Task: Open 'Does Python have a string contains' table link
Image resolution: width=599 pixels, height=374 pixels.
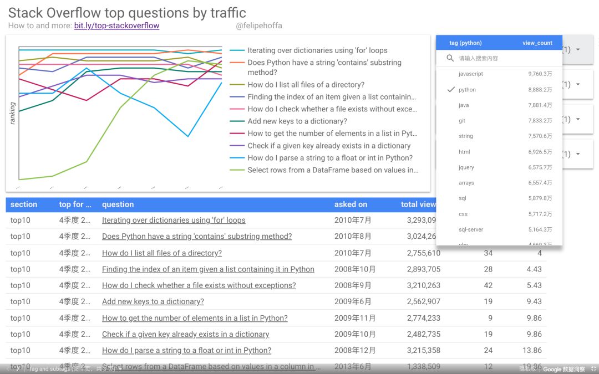Action: [197, 236]
